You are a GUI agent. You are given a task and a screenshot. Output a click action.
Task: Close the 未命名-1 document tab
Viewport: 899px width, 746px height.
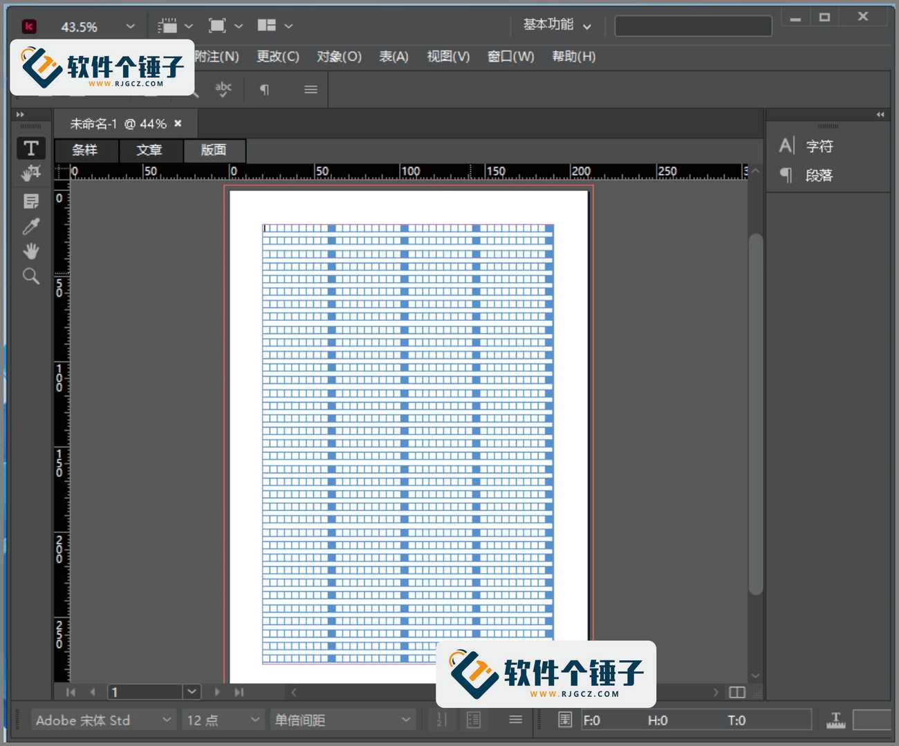(178, 124)
